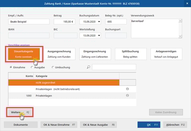Select the Ausgabe radio button
The image size is (191, 131).
32,67
